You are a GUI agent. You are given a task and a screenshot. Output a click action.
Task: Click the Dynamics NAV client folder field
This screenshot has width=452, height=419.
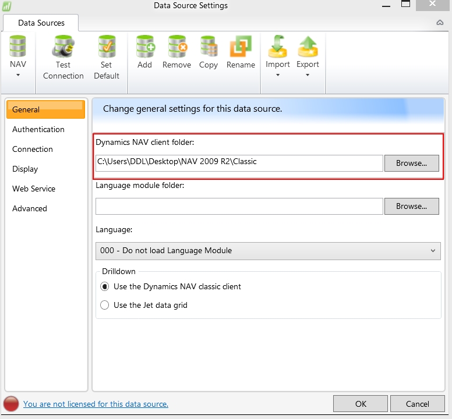coord(239,163)
